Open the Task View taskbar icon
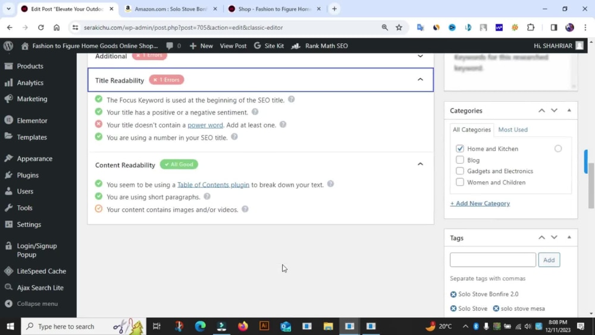The image size is (595, 335). [x=156, y=326]
